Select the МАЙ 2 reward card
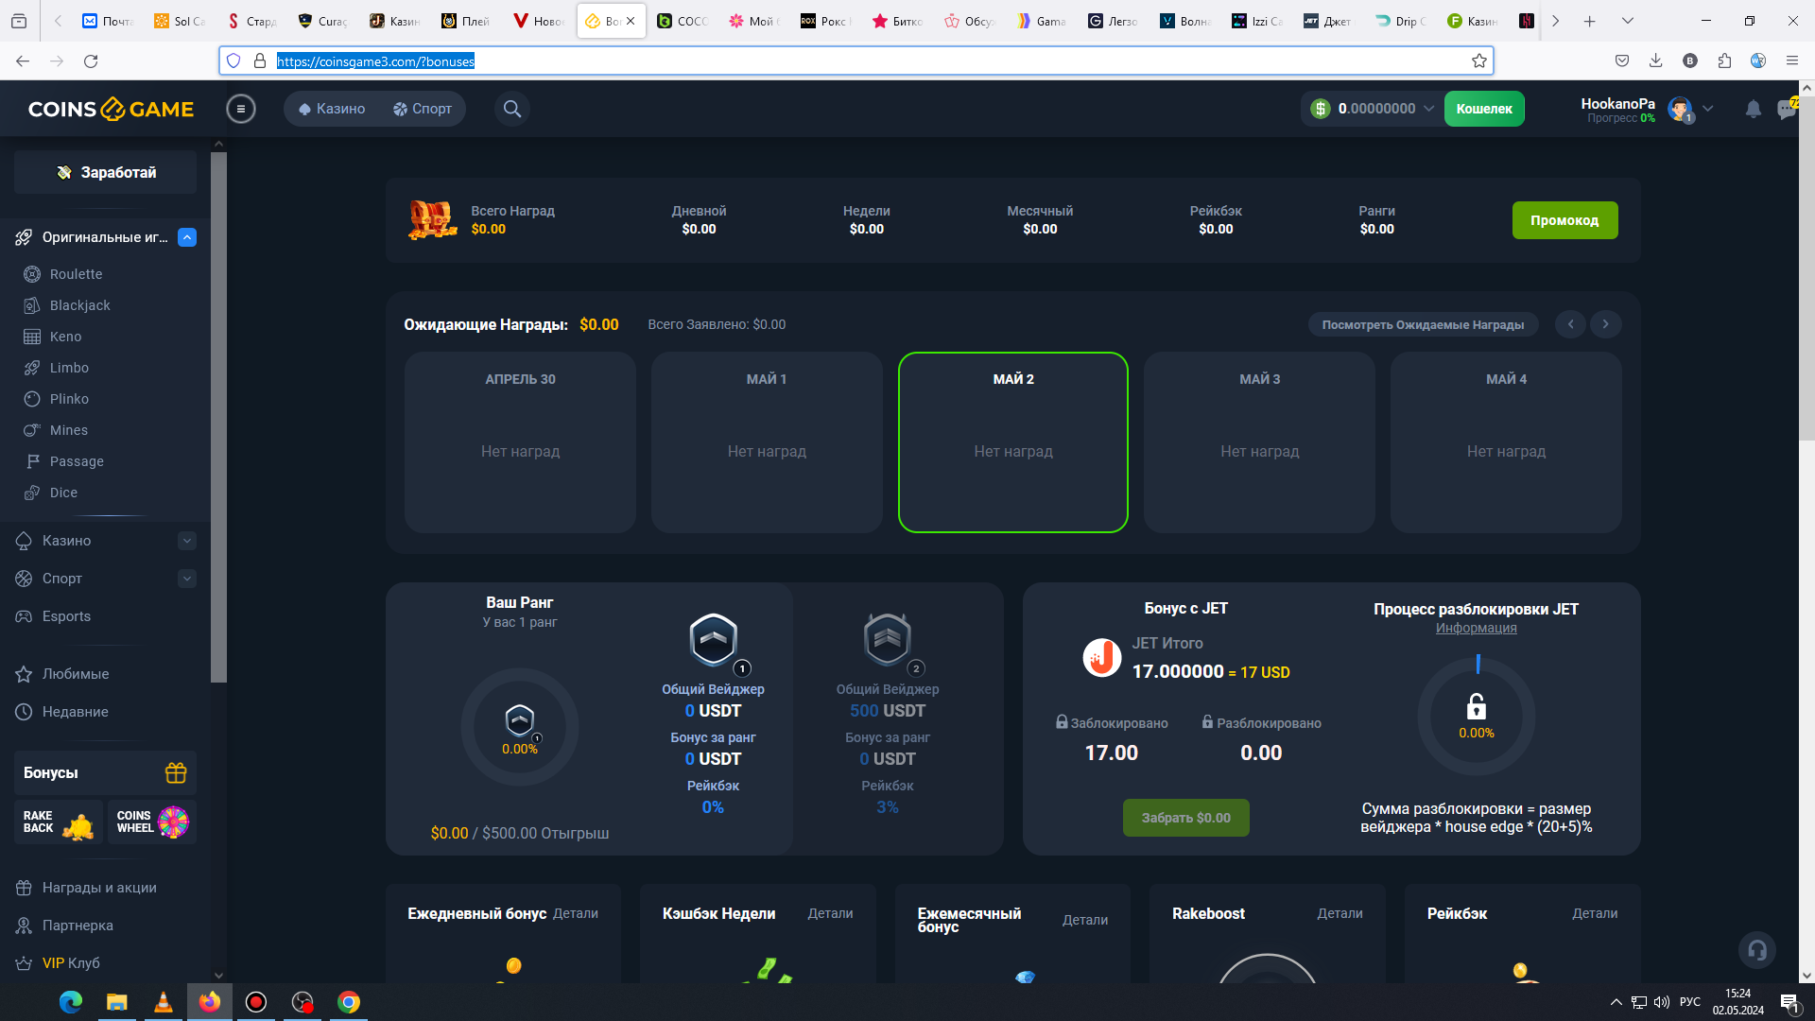Image resolution: width=1815 pixels, height=1021 pixels. click(x=1012, y=442)
